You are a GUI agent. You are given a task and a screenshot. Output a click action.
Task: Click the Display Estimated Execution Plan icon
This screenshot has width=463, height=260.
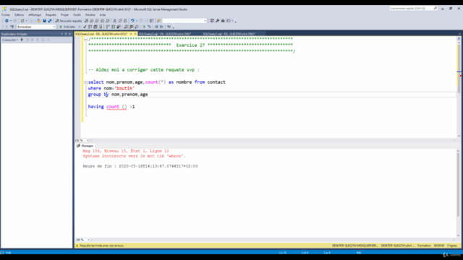(x=90, y=27)
